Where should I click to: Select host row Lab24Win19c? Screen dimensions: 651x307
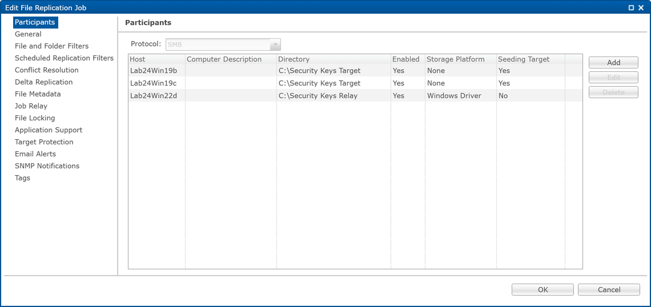[355, 83]
